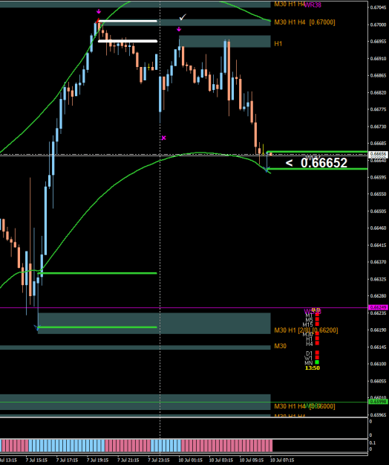389x465 pixels.
Task: Click the D1 red trend square
Action: click(x=317, y=353)
